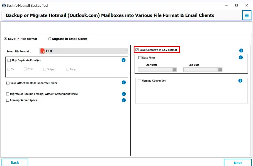The height and width of the screenshot is (166, 253).
Task: Select Save in File format radio button
Action: coord(5,39)
